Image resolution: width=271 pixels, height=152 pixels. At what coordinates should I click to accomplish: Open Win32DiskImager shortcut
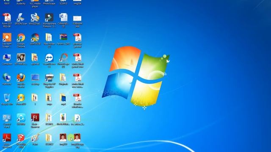(x=35, y=17)
